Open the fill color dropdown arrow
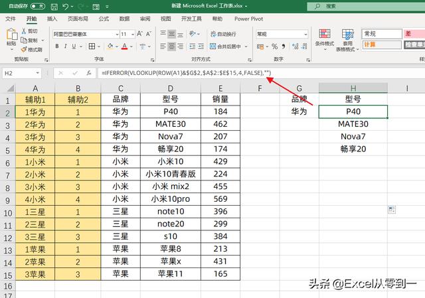 (x=117, y=46)
